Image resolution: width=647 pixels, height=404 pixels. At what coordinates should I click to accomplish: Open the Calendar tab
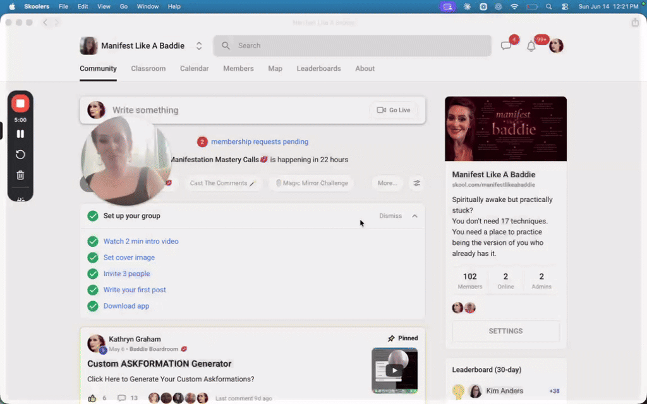[x=195, y=68]
